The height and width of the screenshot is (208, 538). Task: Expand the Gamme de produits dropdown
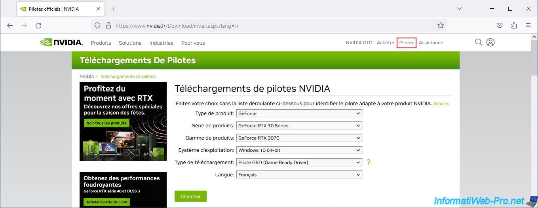tap(299, 138)
